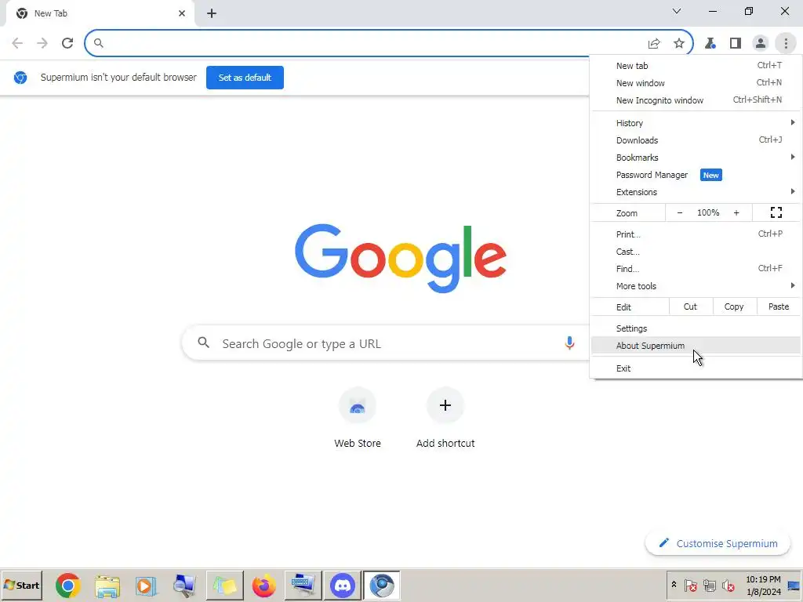The width and height of the screenshot is (803, 602).
Task: Expand the Extensions submenu
Action: (696, 192)
